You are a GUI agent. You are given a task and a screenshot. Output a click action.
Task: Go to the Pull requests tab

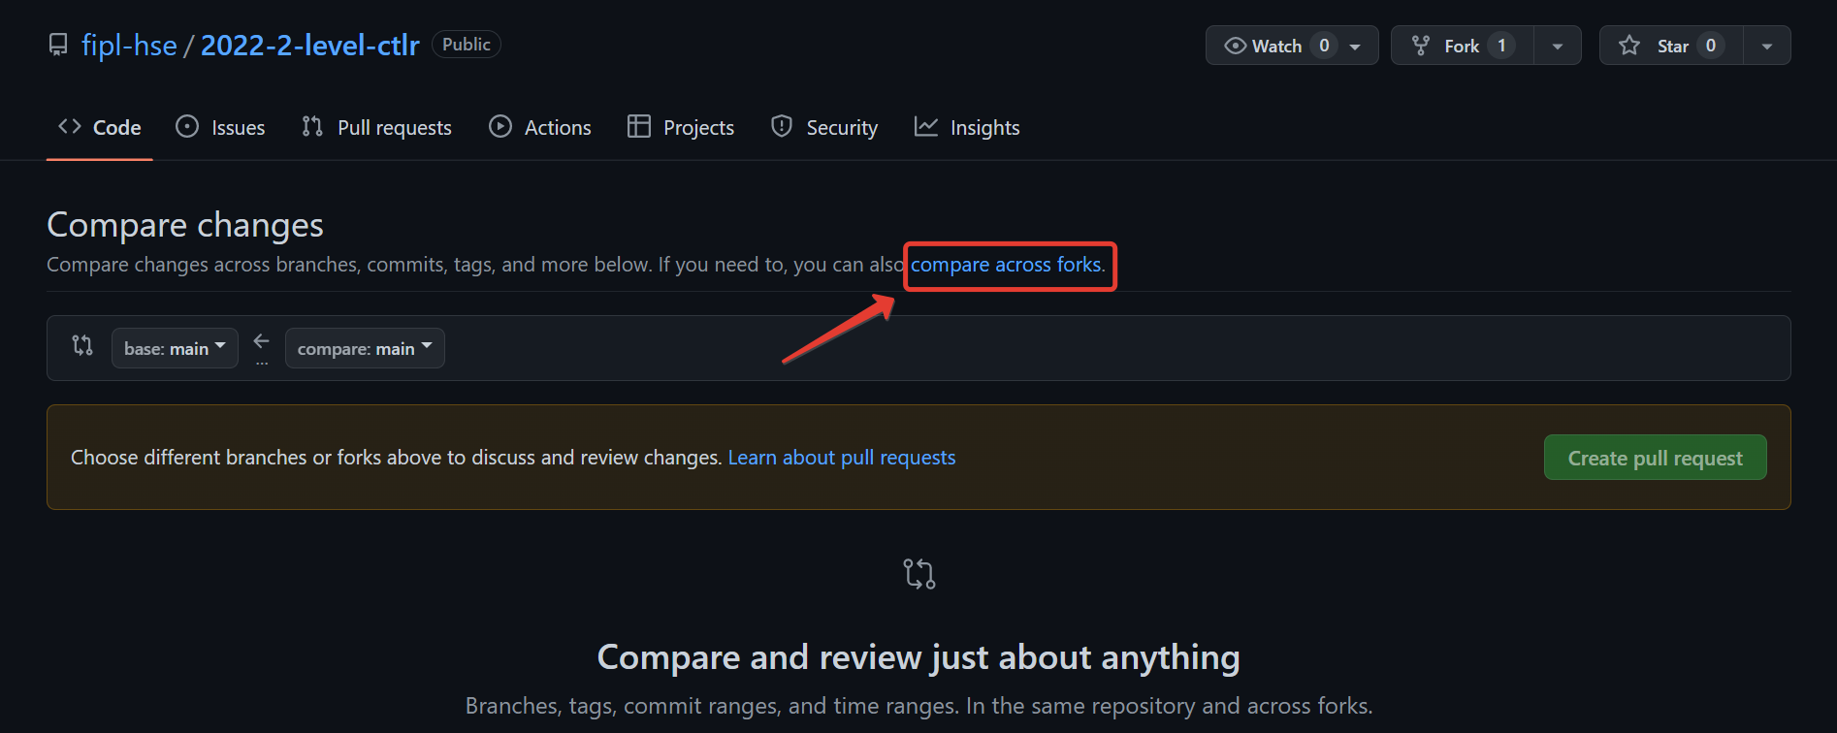click(x=376, y=127)
